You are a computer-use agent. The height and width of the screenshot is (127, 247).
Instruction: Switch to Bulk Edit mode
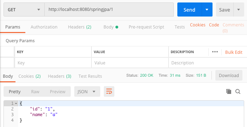(x=234, y=52)
